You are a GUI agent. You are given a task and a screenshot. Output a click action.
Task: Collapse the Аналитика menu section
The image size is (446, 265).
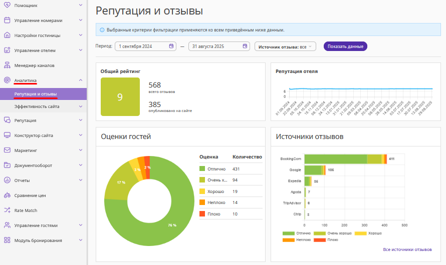click(x=81, y=80)
